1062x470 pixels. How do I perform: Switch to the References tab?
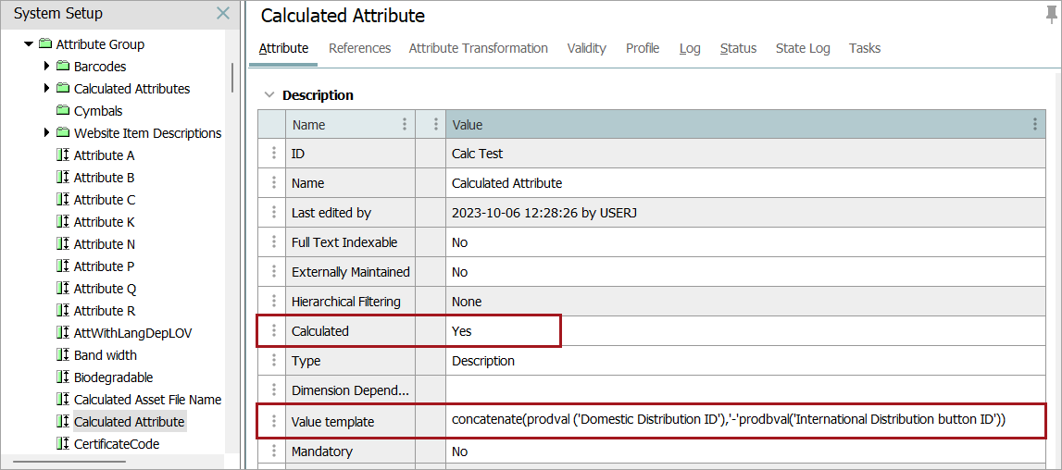(x=359, y=48)
